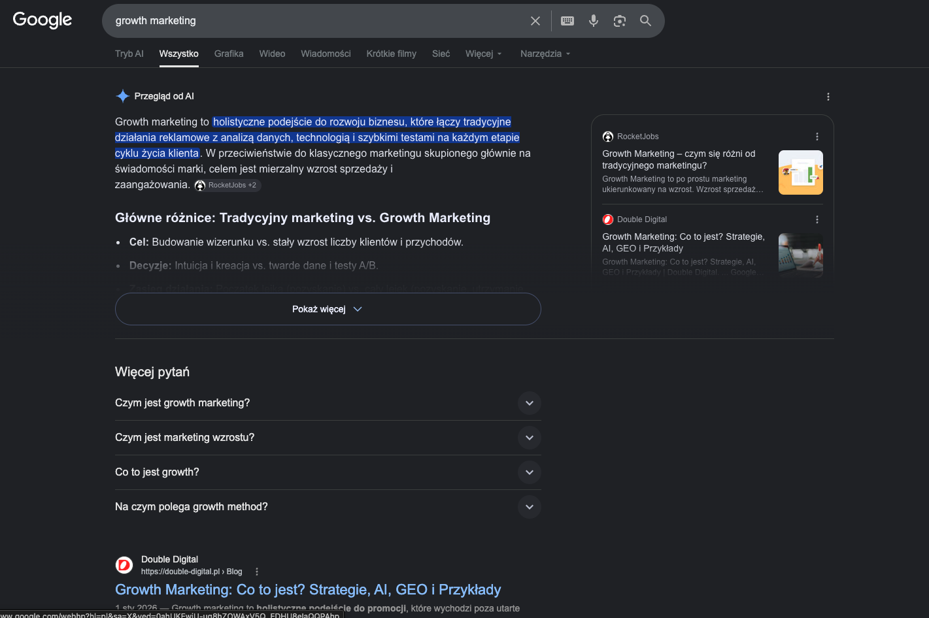Open three-dot menu on Double Digital source card
929x618 pixels.
(817, 220)
